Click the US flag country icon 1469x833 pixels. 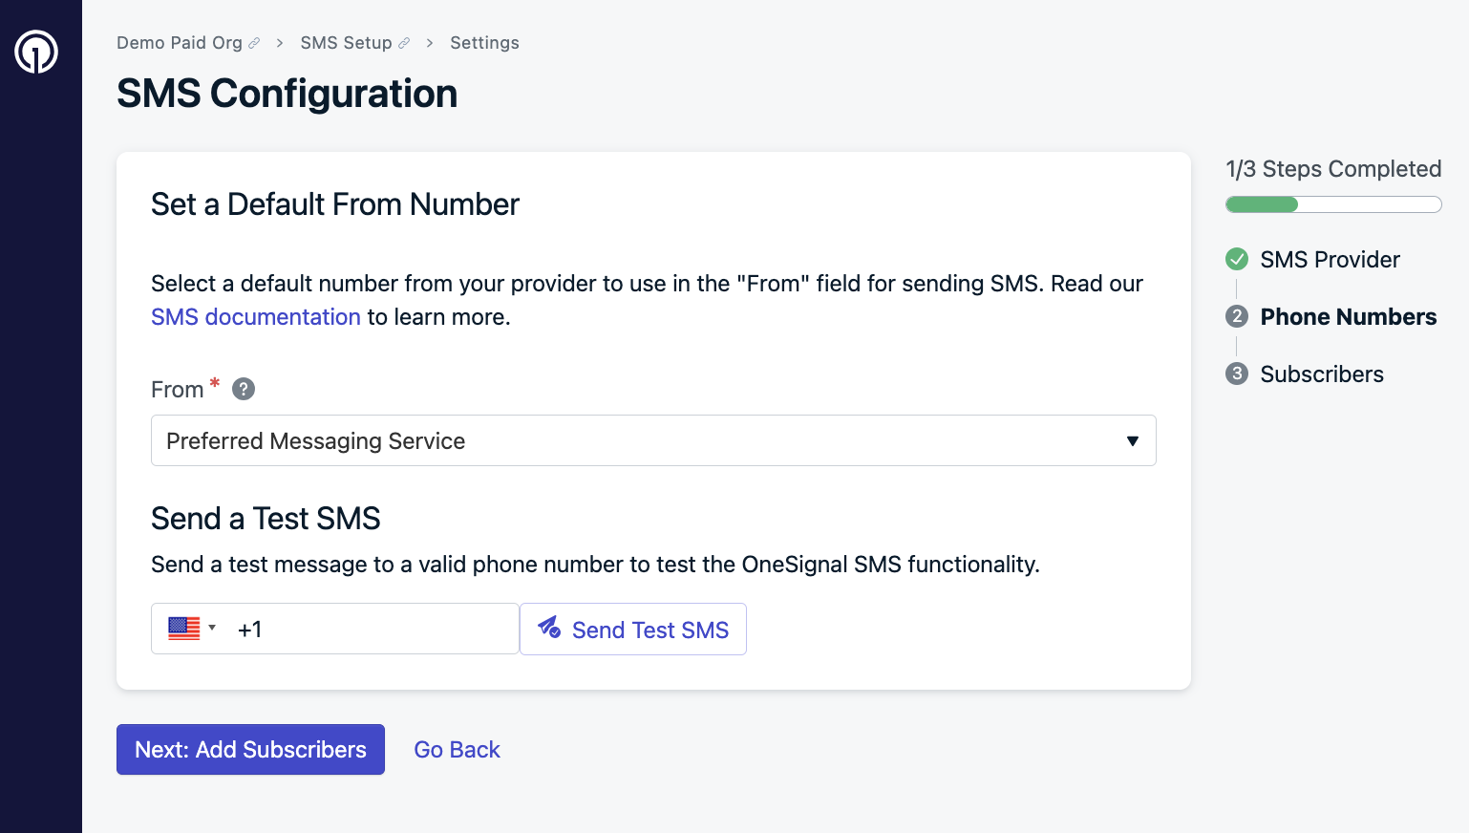[x=184, y=629]
